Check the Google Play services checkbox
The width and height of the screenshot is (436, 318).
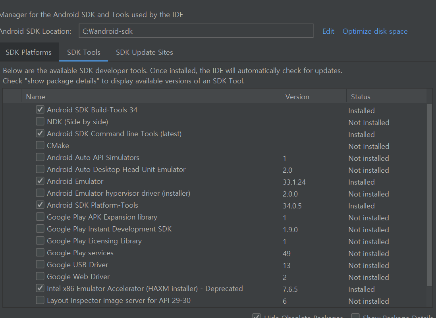40,252
